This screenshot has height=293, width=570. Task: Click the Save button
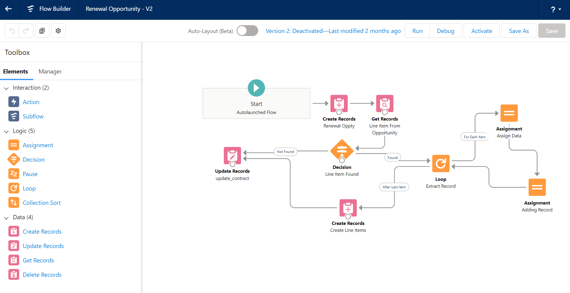(x=552, y=31)
